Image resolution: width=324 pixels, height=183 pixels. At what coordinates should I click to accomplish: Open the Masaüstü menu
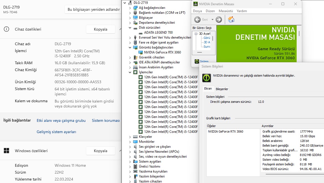point(226,11)
